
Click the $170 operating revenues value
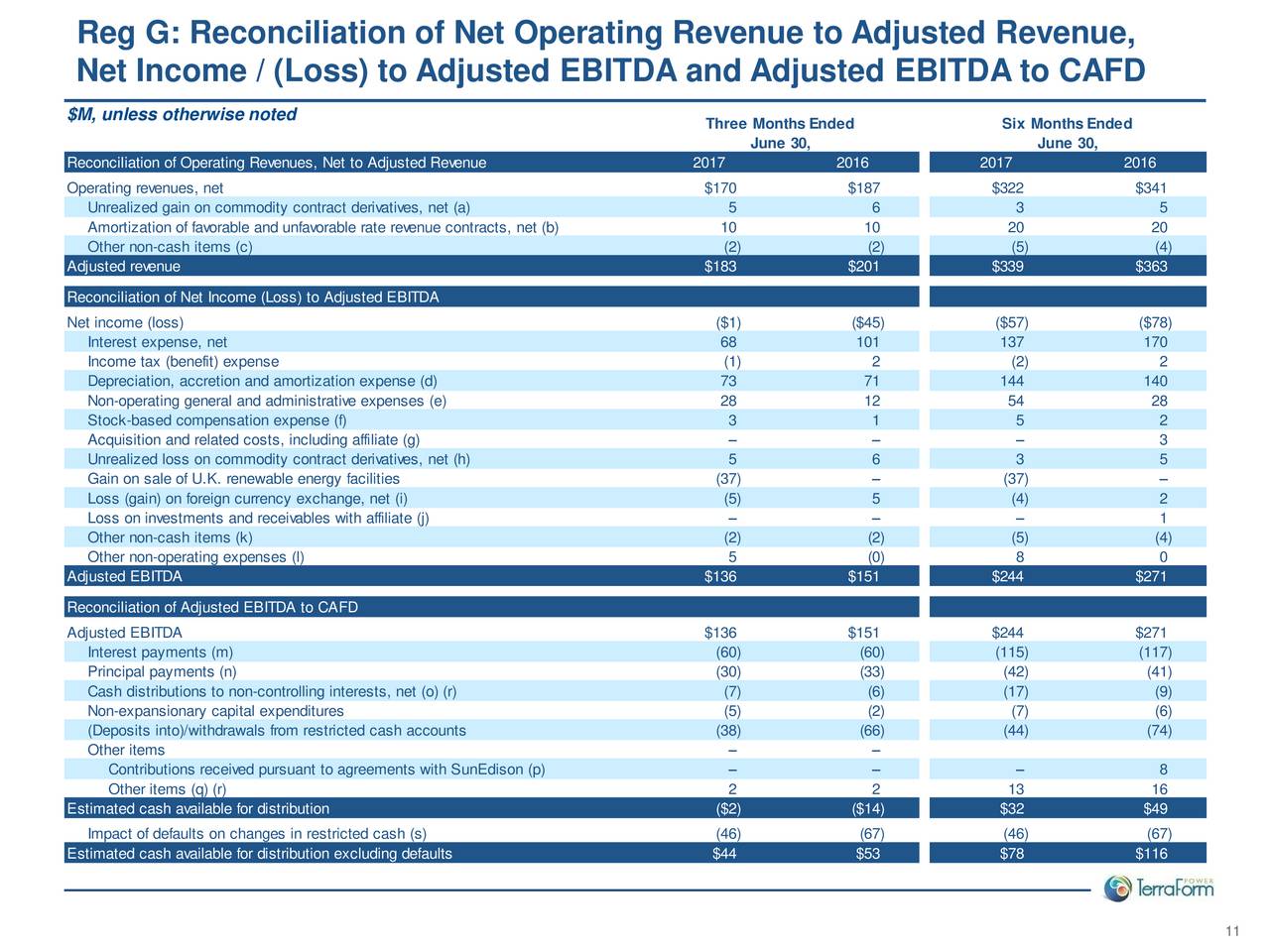point(720,188)
